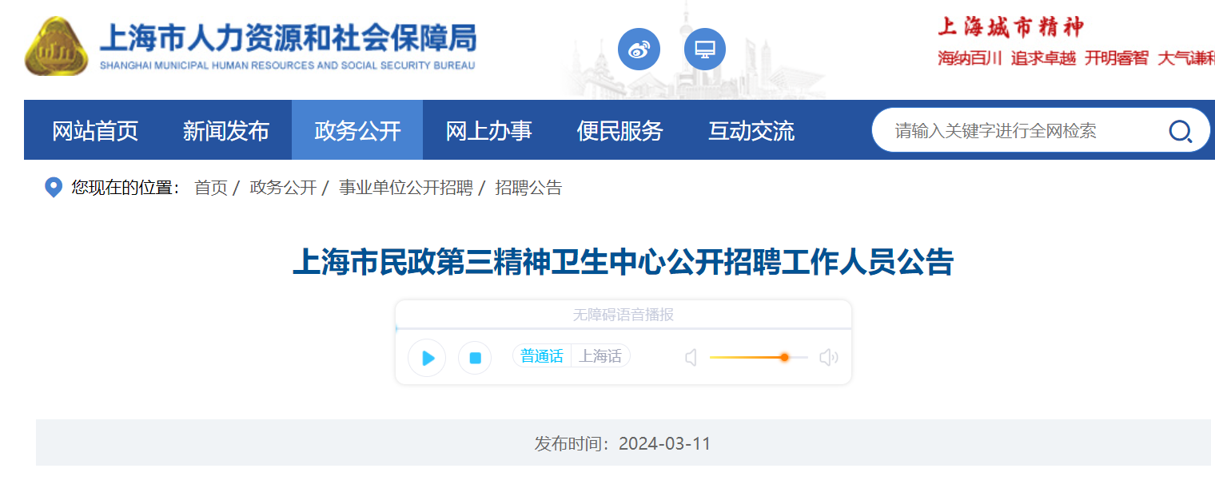Follow the 事业单位公开招聘 breadcrumb link
This screenshot has width=1215, height=488.
click(405, 188)
